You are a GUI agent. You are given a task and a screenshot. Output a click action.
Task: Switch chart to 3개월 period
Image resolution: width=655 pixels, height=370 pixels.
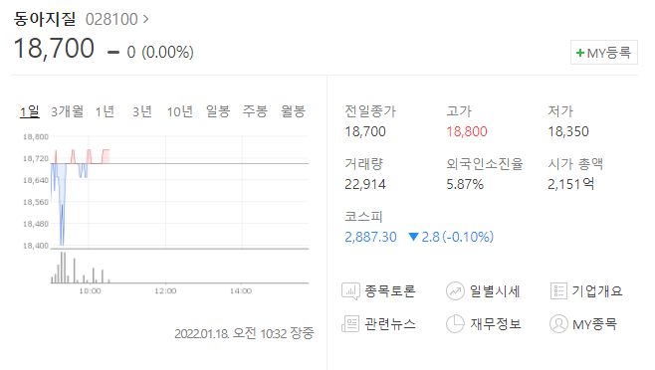[68, 111]
